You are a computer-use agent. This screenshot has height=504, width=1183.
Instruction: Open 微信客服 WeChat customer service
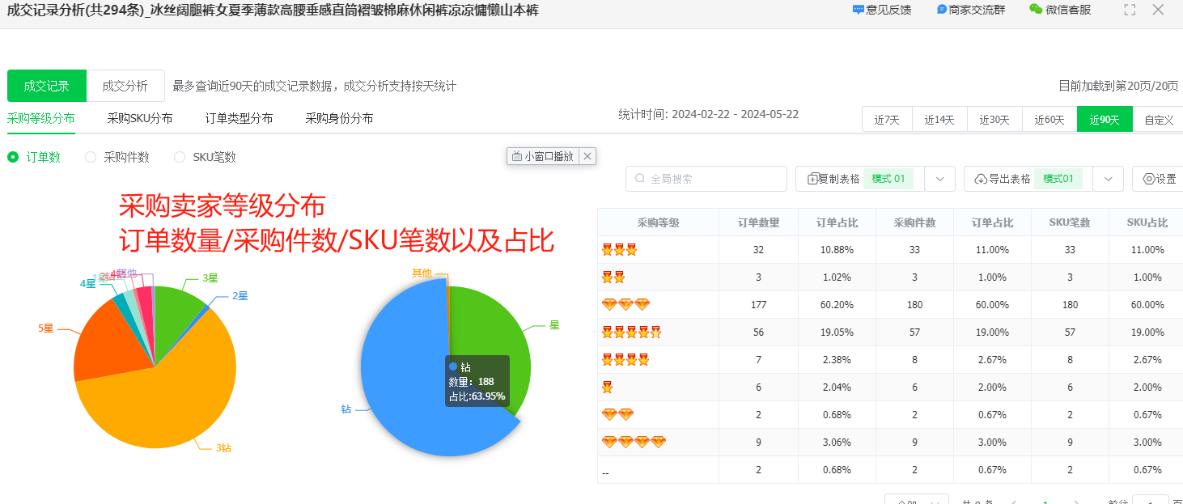[1036, 10]
